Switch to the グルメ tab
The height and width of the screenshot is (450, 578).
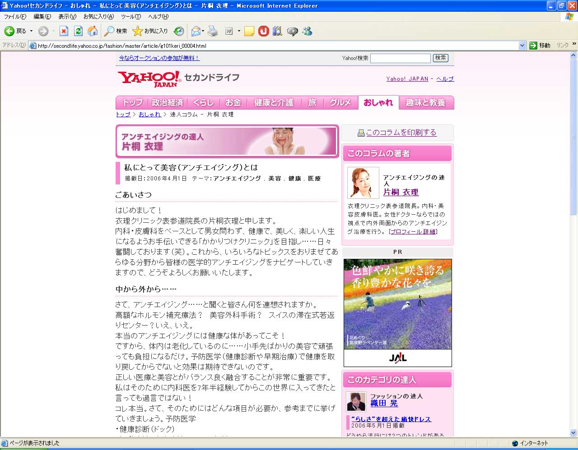point(340,103)
